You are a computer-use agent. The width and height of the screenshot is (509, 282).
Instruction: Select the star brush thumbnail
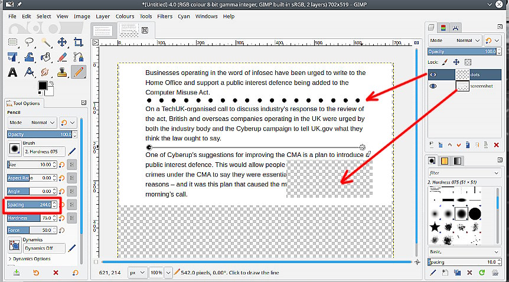[435, 227]
